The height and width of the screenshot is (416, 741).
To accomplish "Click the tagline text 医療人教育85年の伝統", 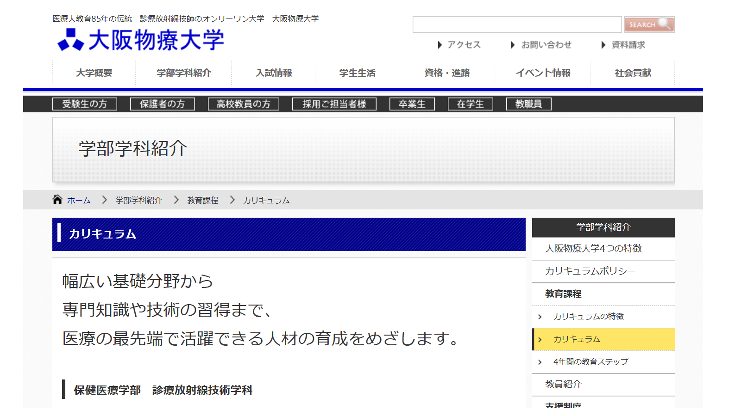I will [x=92, y=18].
